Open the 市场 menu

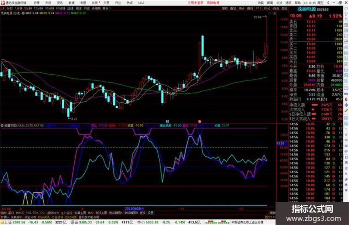tap(48, 3)
